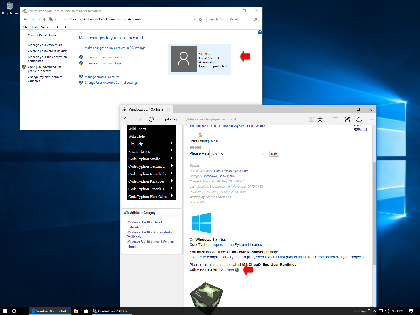Open Change User Account Control settings
Image resolution: width=420 pixels, height=315 pixels.
pyautogui.click(x=111, y=83)
